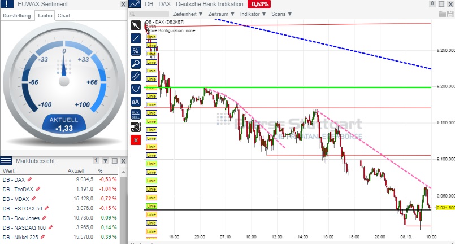Open the folder icon in chart toolbar
The height and width of the screenshot is (250, 455).
443,14
